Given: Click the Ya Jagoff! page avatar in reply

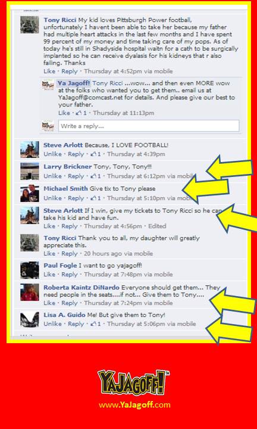Looking at the screenshot, I should [48, 85].
